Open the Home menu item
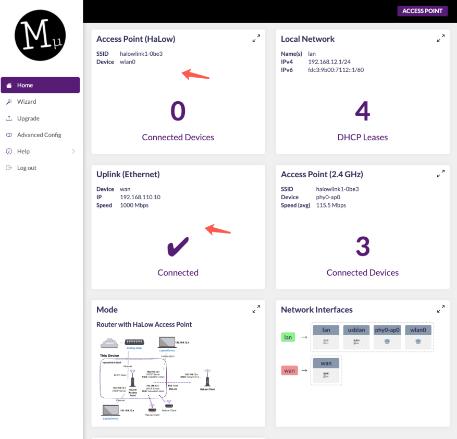The width and height of the screenshot is (457, 439). (40, 85)
